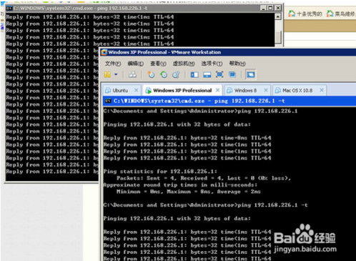Viewport: 356px width, 261px height.
Task: Open the 十条优秀的 browser bookmark
Action: (305, 14)
